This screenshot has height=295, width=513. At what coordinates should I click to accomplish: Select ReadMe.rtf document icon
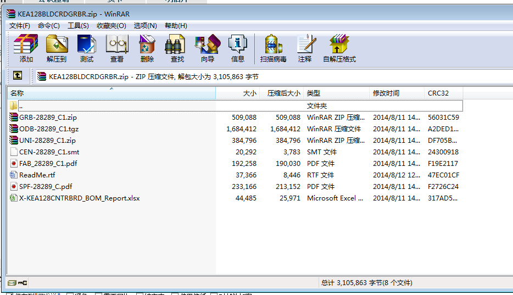(x=13, y=175)
